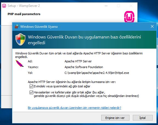Click the 'Apache Software Foundation' publisher text

pos(84,67)
